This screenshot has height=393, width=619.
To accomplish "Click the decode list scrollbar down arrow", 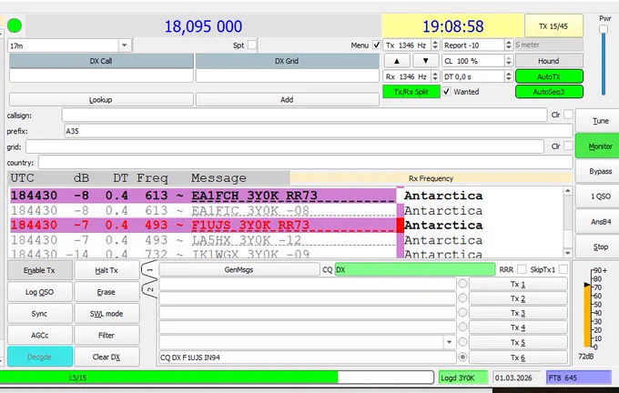I will tap(568, 253).
